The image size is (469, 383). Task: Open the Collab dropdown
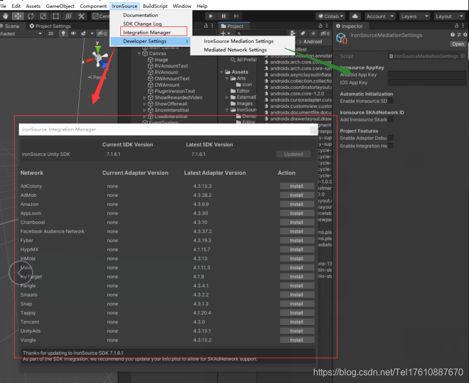331,16
